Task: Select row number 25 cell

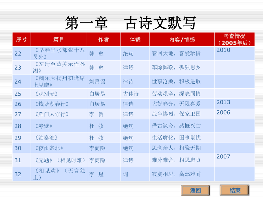Action: tap(22, 94)
